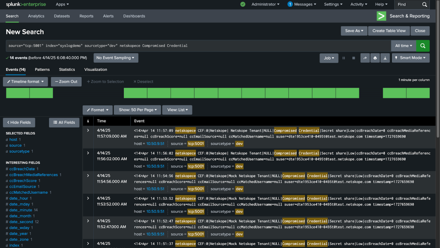
Task: Click the green health status check icon
Action: (243, 4)
